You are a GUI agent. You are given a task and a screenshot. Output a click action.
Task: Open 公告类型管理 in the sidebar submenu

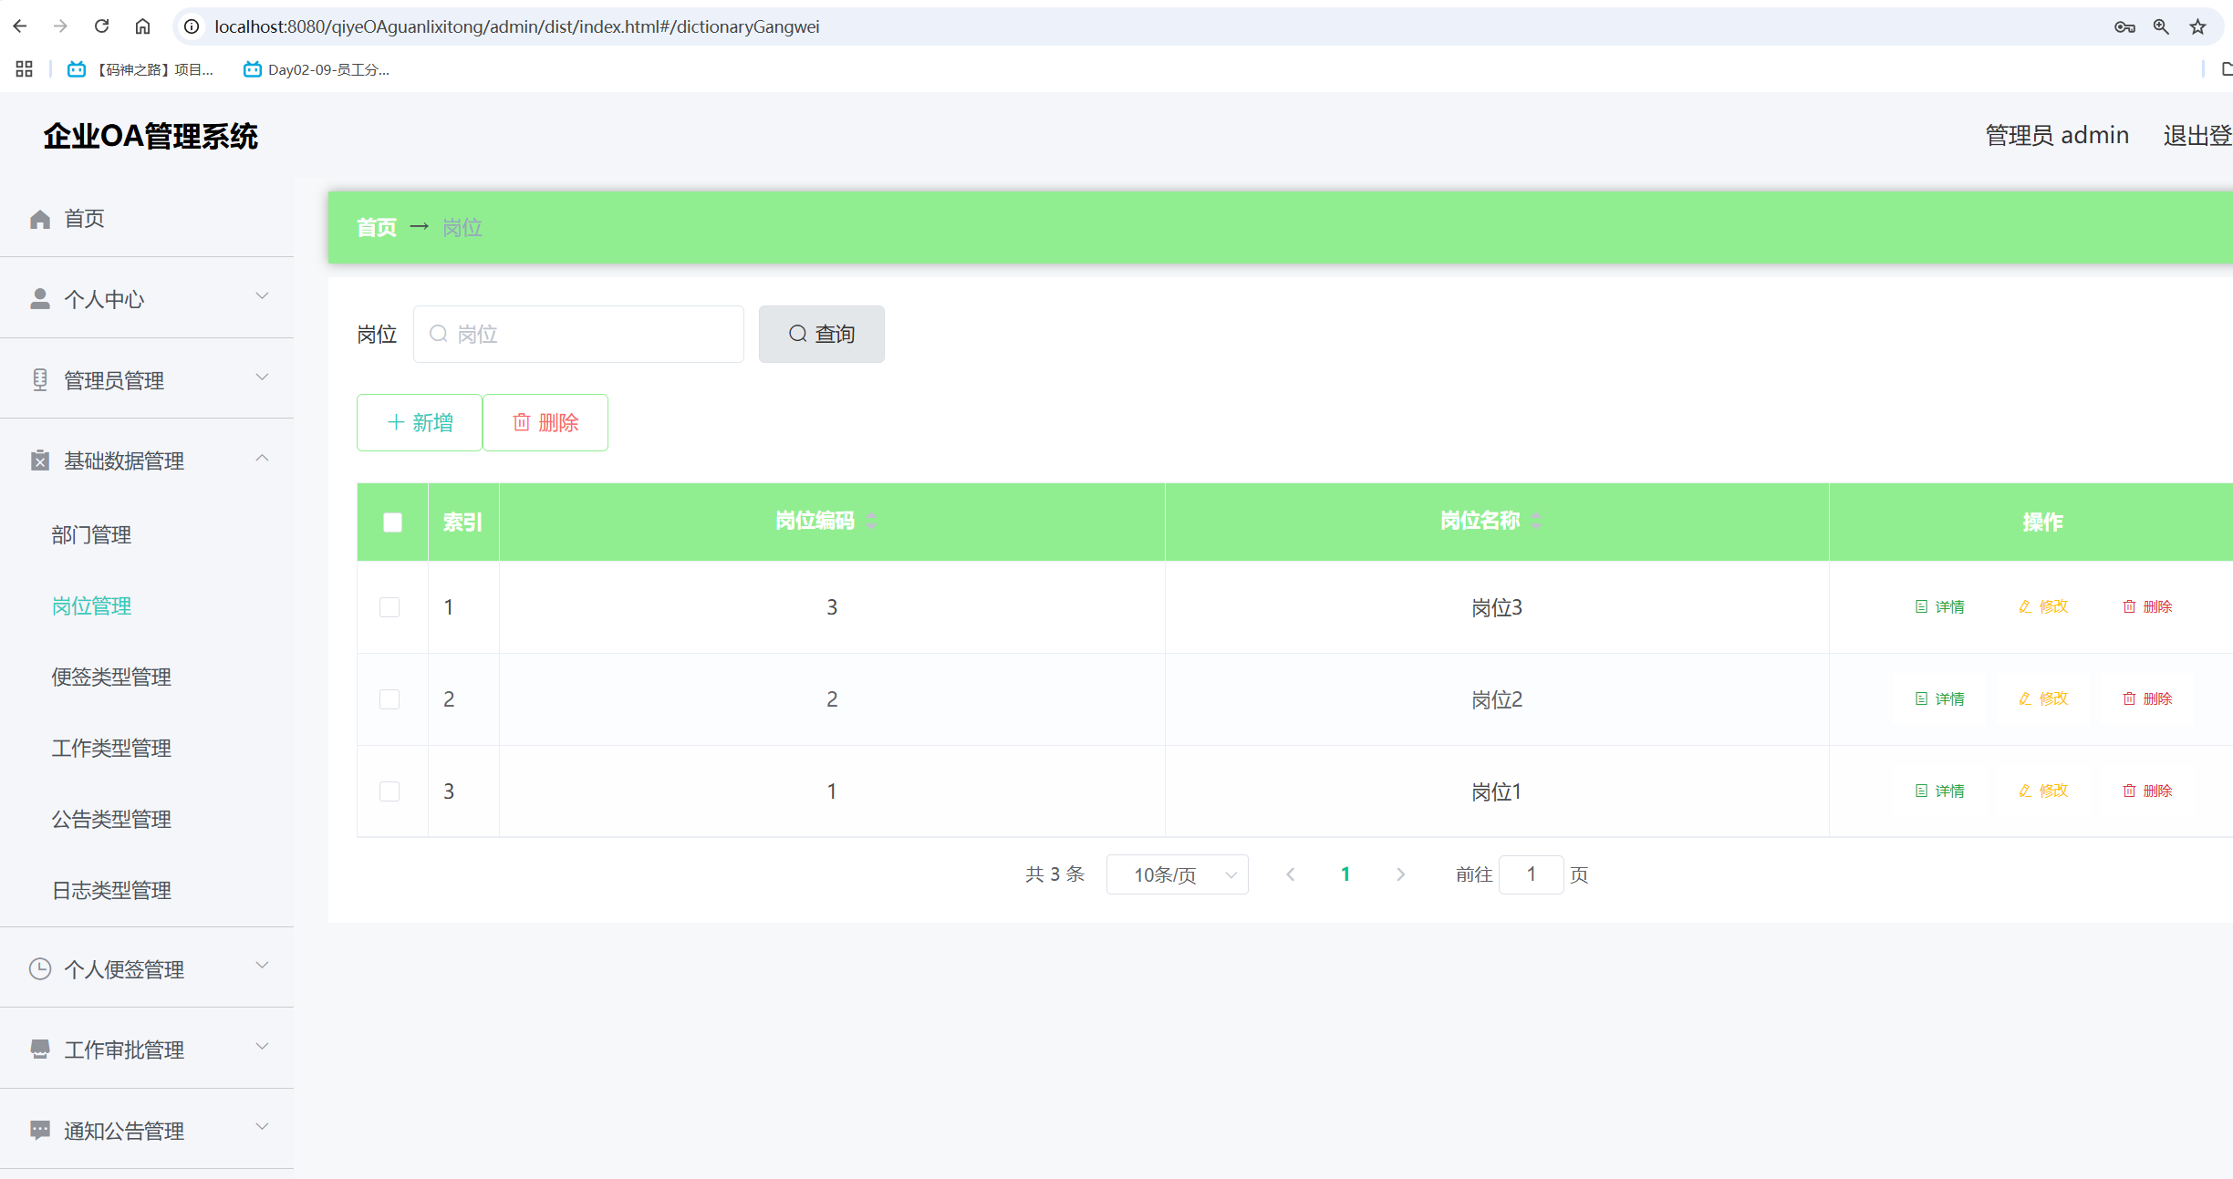click(111, 819)
